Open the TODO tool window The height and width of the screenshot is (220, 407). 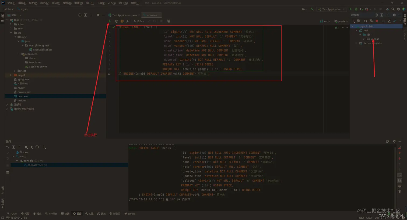tap(12, 214)
